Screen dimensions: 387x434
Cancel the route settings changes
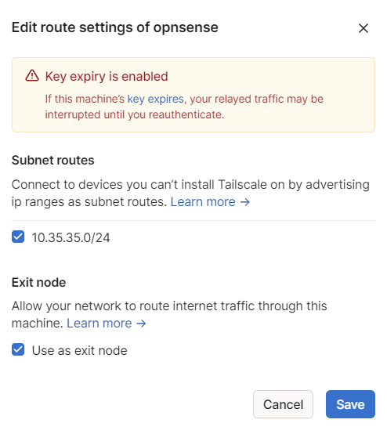pyautogui.click(x=283, y=404)
